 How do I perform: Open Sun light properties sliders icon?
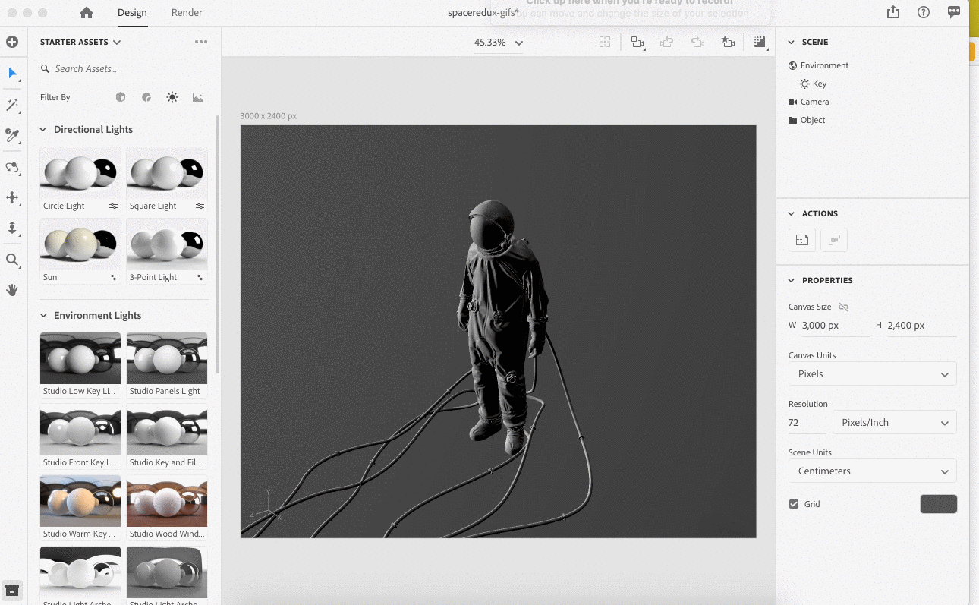pyautogui.click(x=113, y=277)
